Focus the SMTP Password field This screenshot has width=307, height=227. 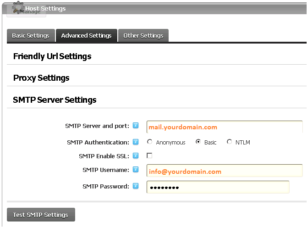click(x=218, y=187)
